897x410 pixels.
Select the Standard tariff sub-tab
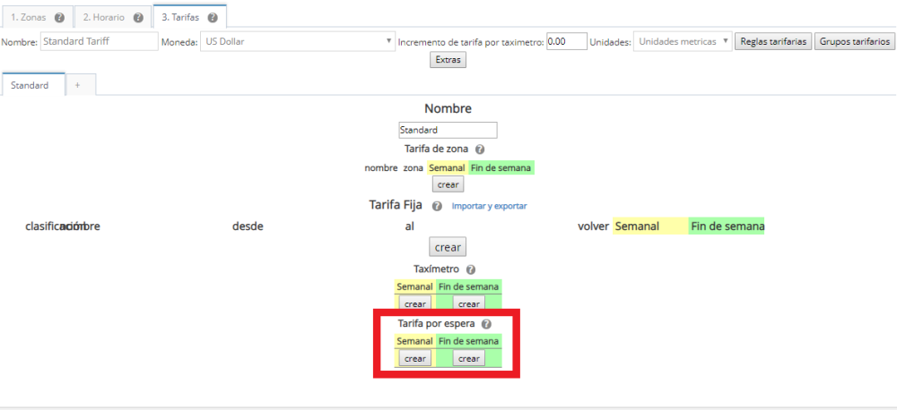tap(30, 85)
